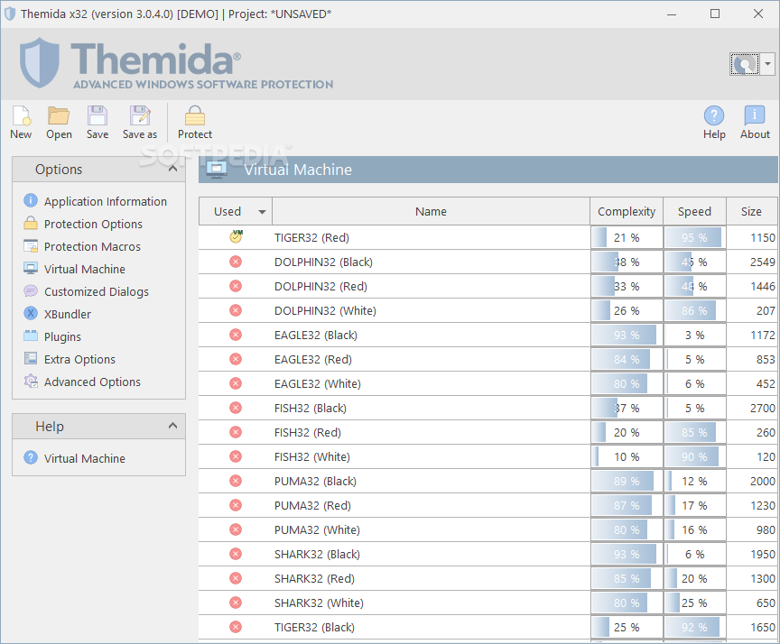Click the Plugins icon in sidebar
This screenshot has height=644, width=780.
pos(31,336)
